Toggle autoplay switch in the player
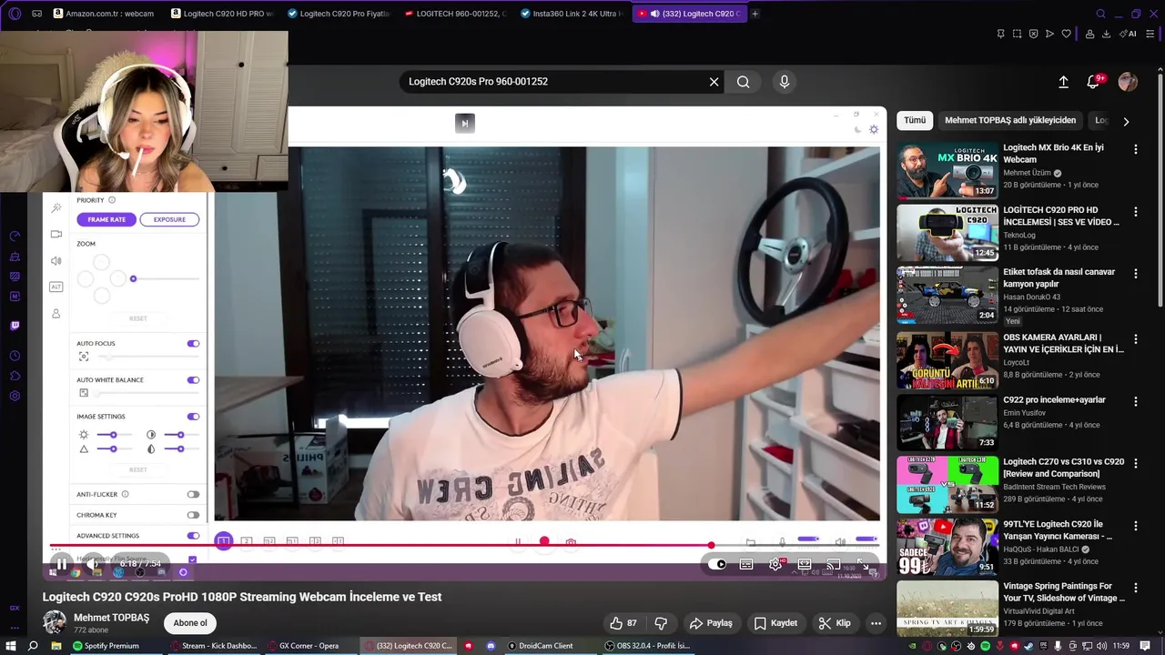This screenshot has height=655, width=1165. [717, 564]
